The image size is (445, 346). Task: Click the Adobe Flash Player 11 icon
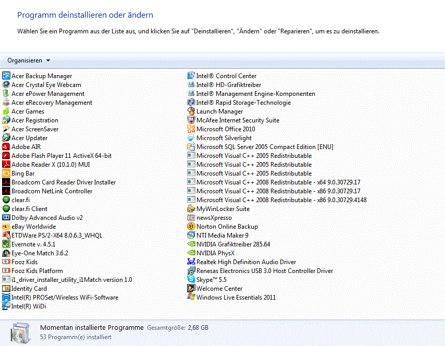pyautogui.click(x=6, y=156)
